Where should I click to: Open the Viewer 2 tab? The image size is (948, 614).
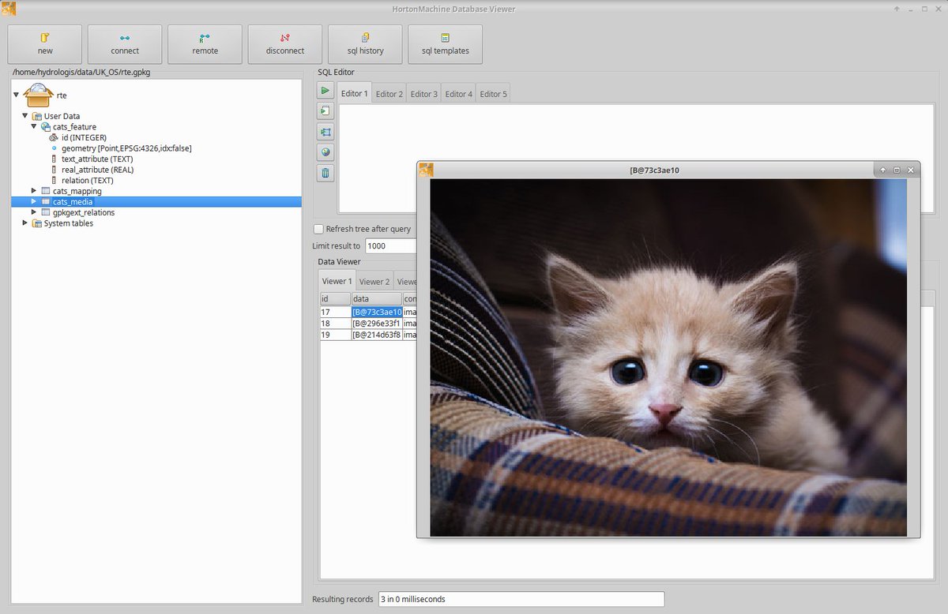tap(374, 282)
